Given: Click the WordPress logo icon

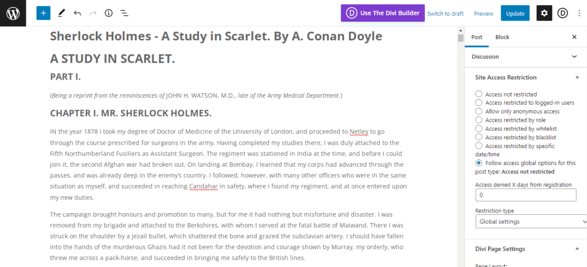Looking at the screenshot, I should click(13, 13).
